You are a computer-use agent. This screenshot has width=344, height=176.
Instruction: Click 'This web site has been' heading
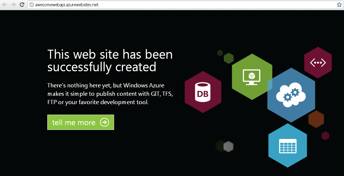click(x=110, y=54)
